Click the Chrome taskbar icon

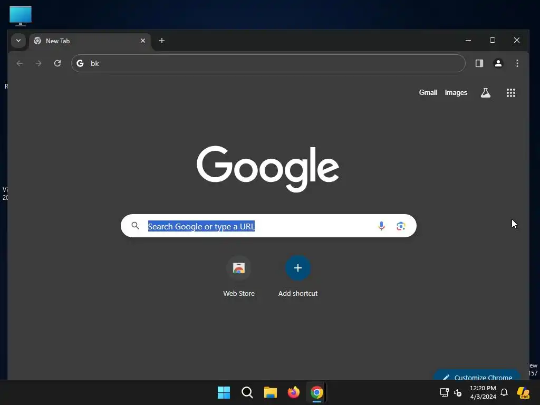coord(317,392)
